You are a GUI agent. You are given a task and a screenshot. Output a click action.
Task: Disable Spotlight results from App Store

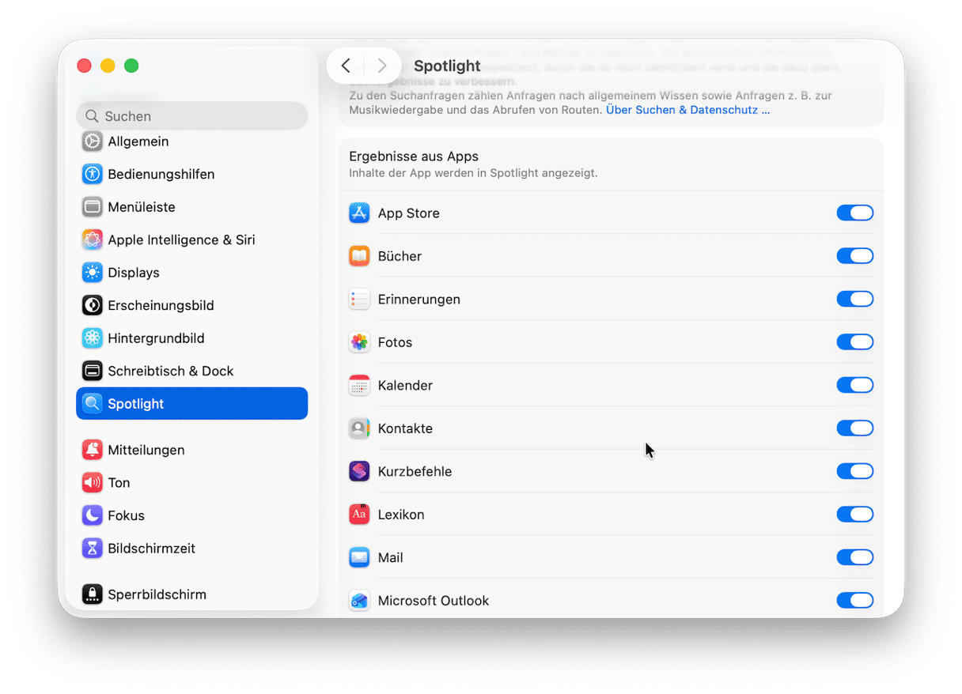(855, 213)
